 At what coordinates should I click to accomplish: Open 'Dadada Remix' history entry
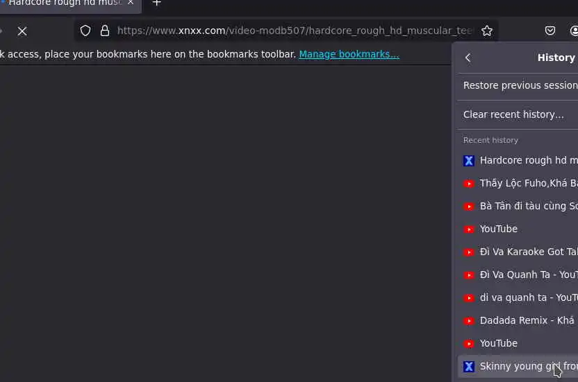518,320
